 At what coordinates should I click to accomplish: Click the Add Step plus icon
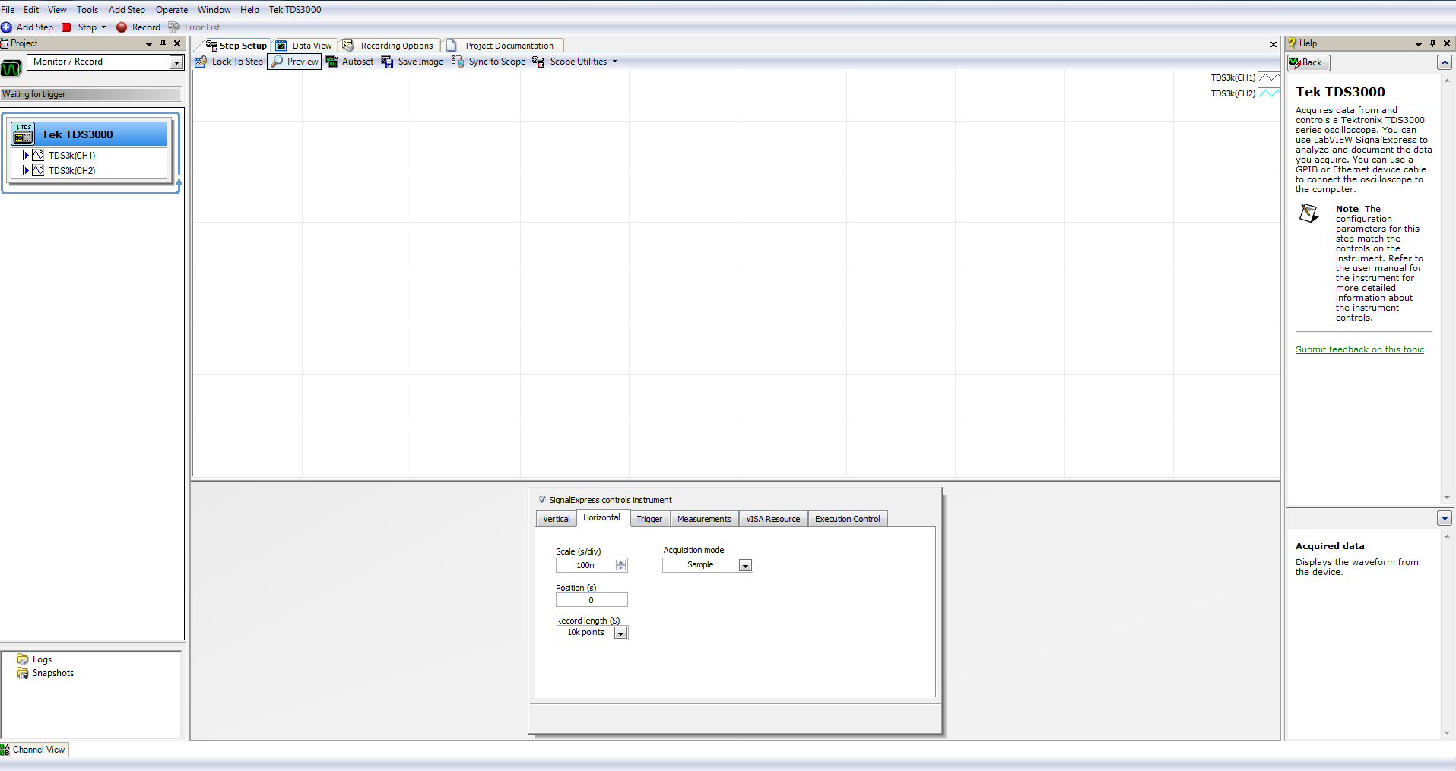coord(6,27)
